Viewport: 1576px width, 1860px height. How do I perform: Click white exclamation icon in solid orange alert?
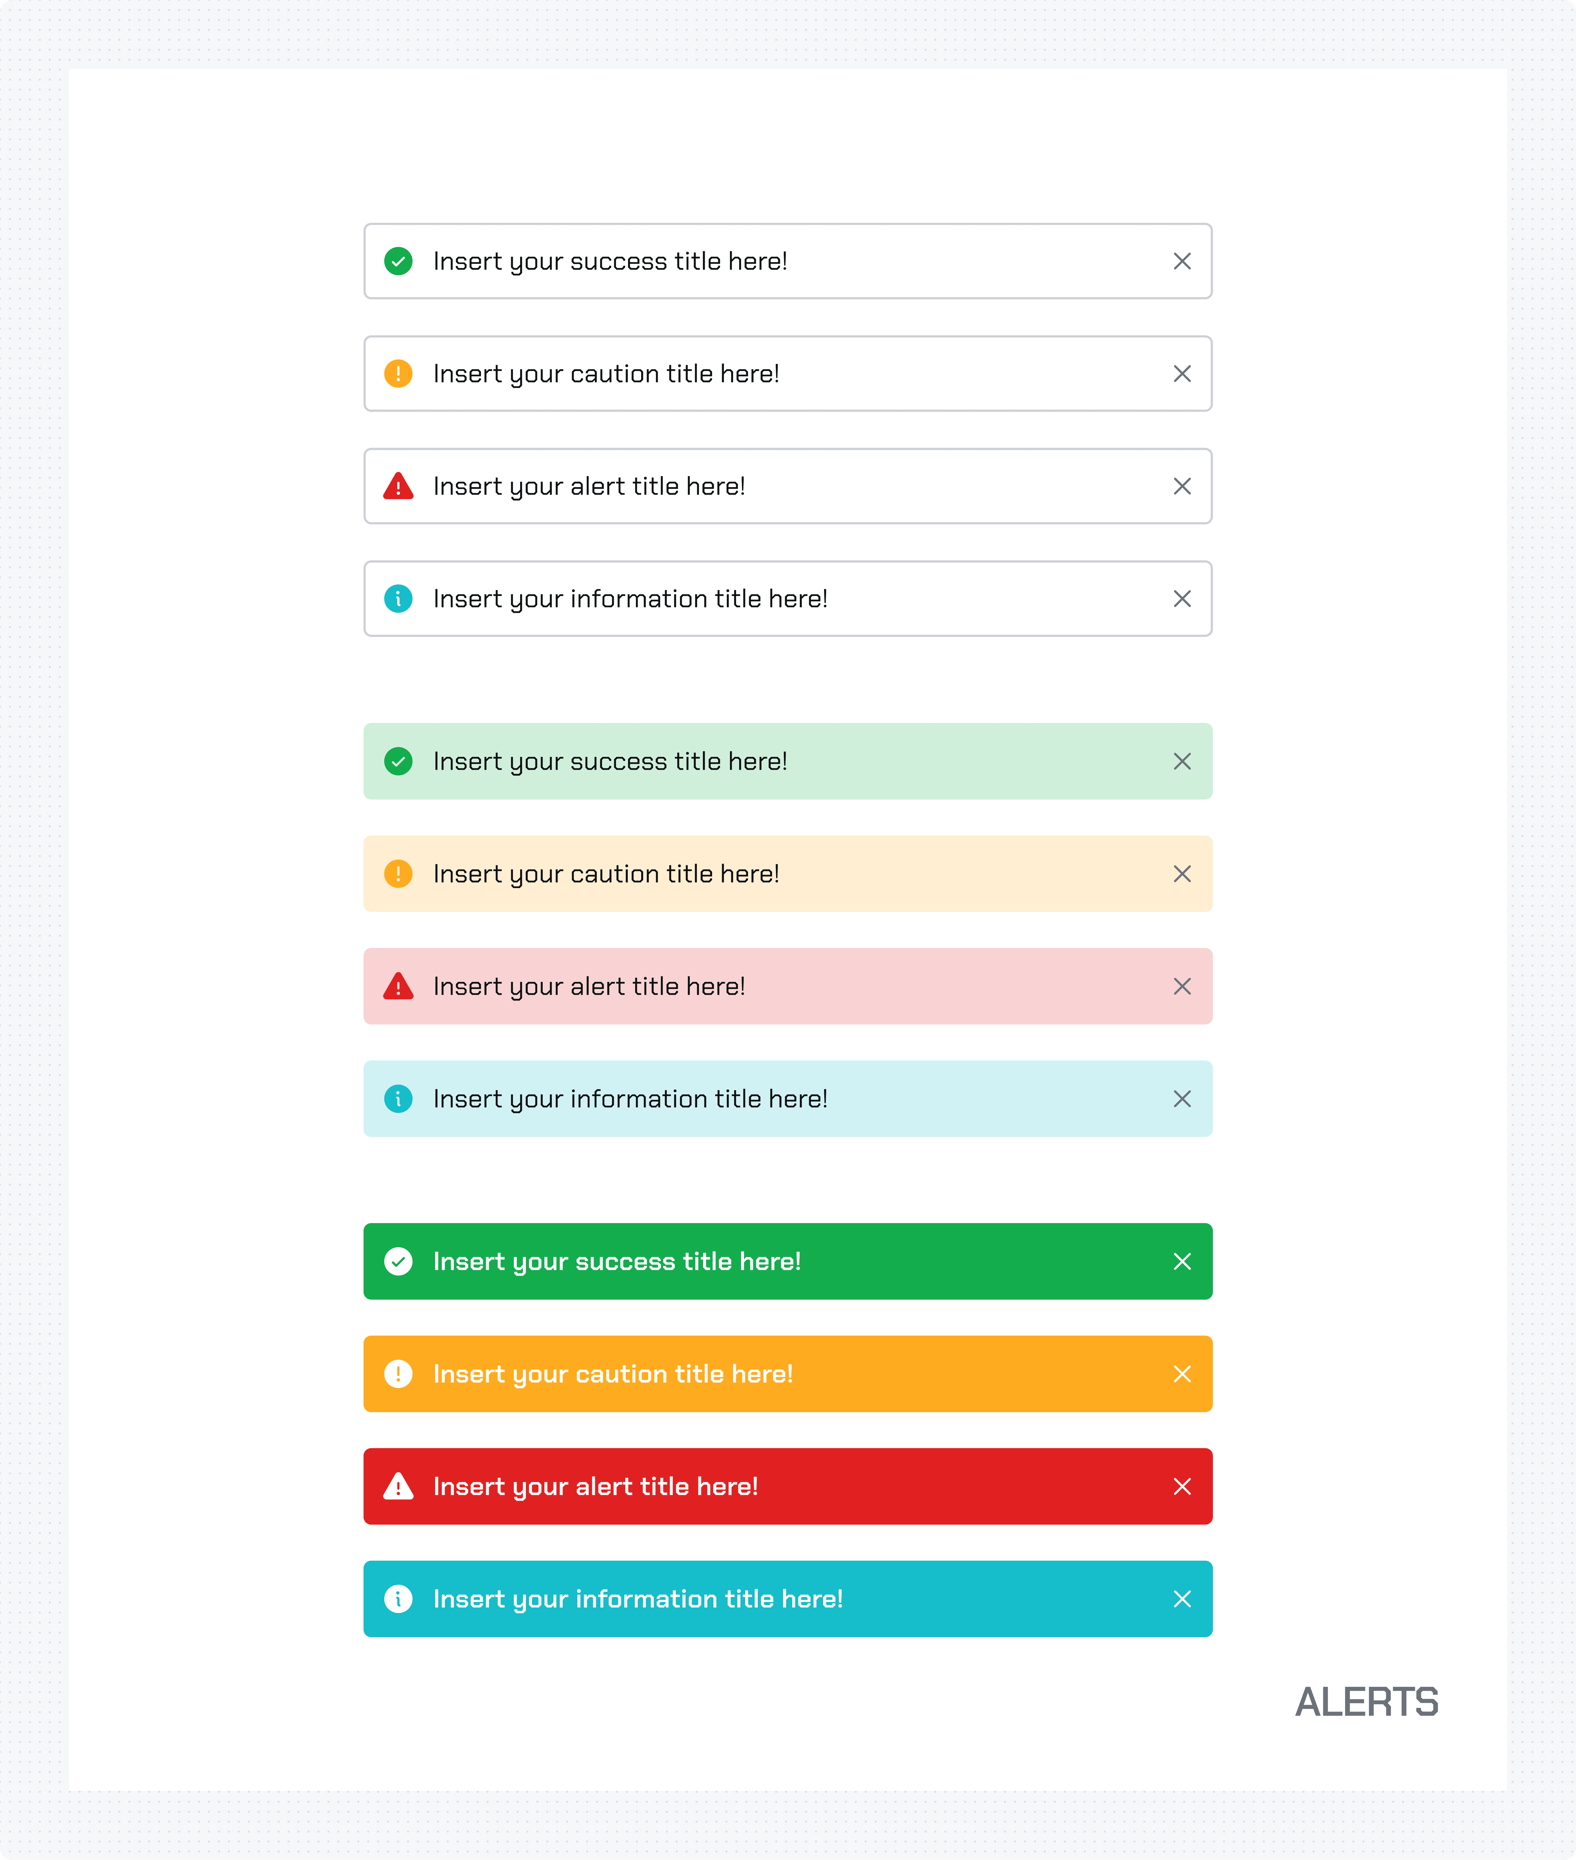(x=398, y=1374)
